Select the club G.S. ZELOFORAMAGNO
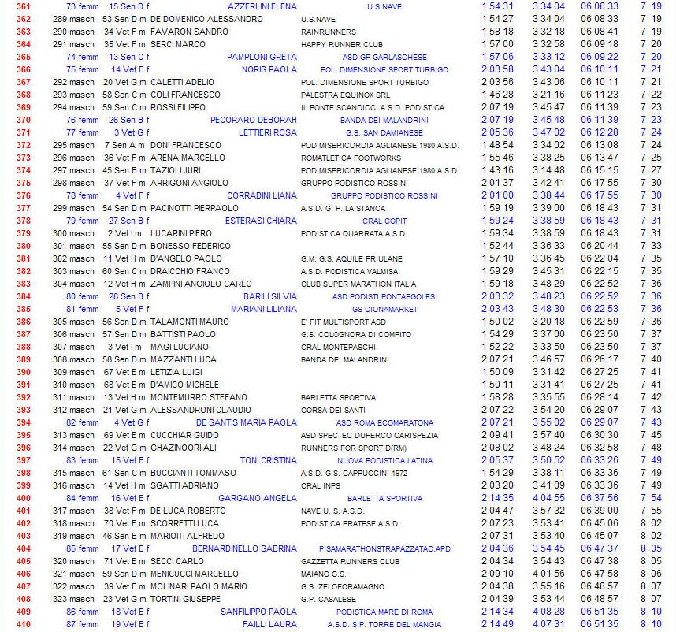Image resolution: width=676 pixels, height=632 pixels. [342, 587]
